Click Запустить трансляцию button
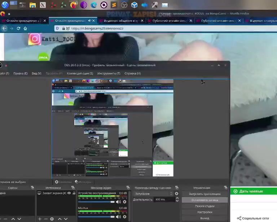 pos(205,194)
